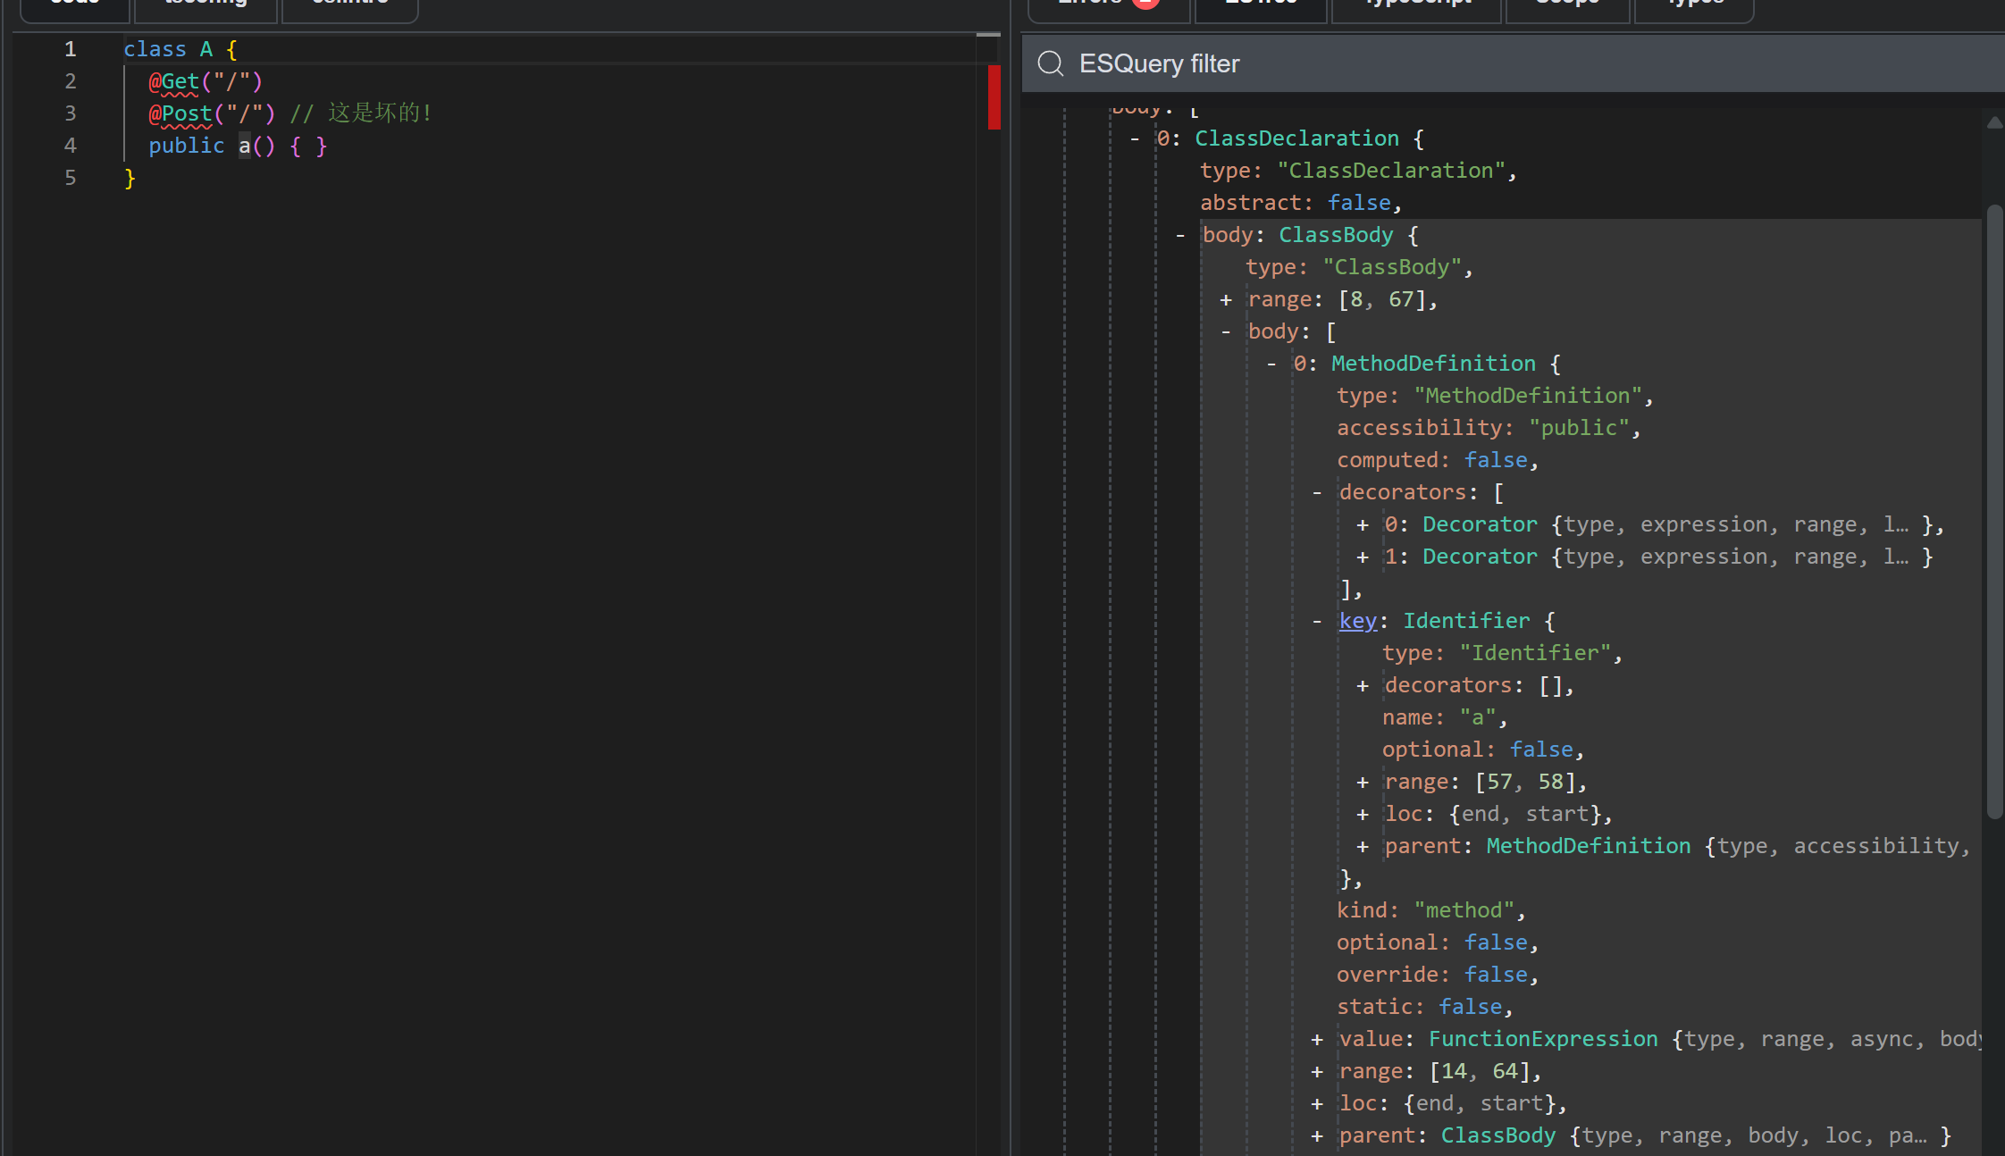Select the type: "Identifier" property
The width and height of the screenshot is (2005, 1156).
(1502, 653)
